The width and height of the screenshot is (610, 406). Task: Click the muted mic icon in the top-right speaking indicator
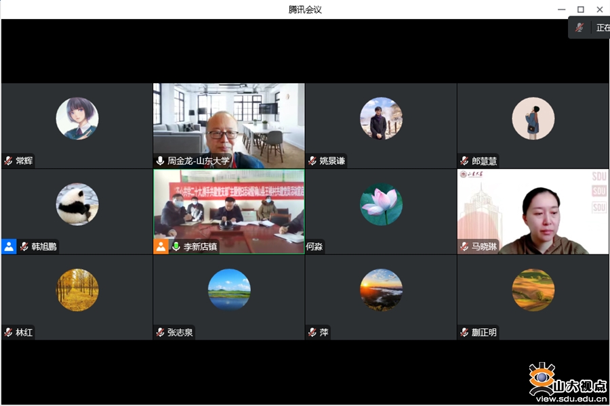click(x=579, y=28)
